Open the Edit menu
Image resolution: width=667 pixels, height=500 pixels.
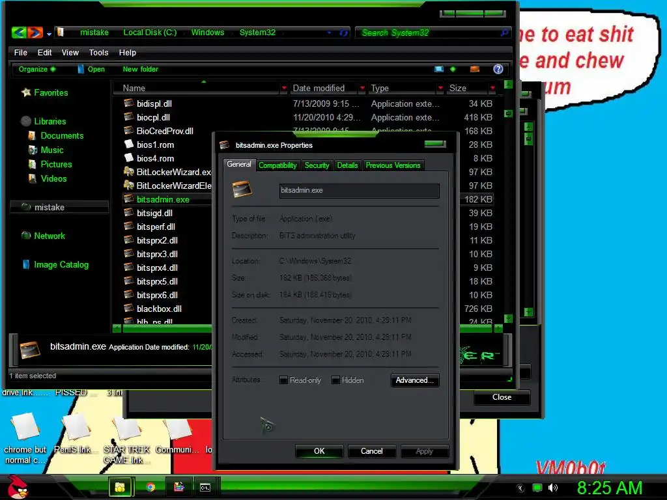pos(44,52)
